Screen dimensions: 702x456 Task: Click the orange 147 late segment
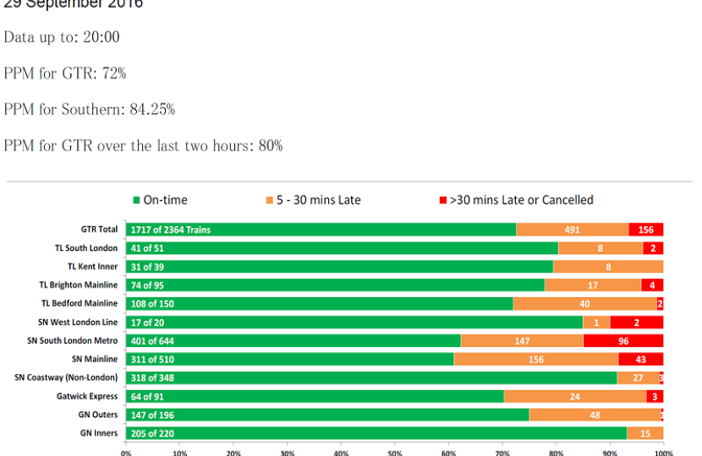522,341
